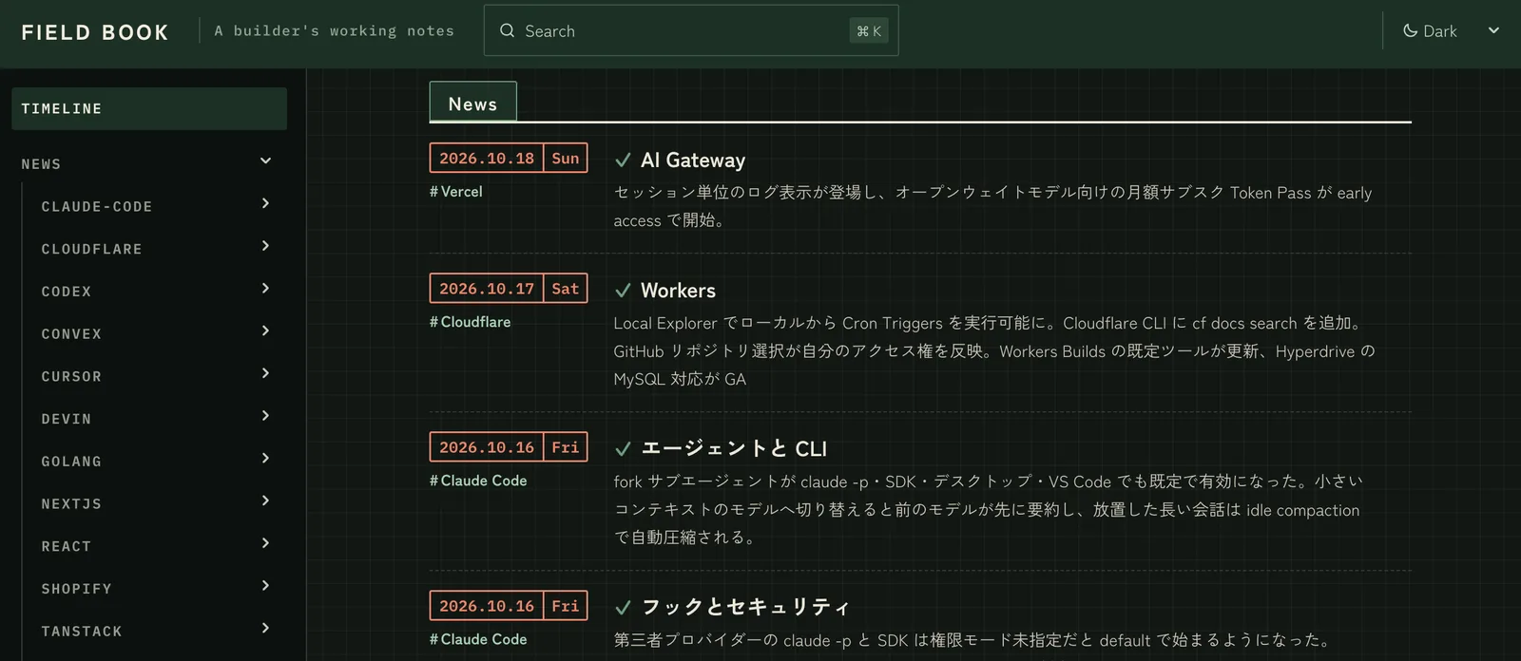The width and height of the screenshot is (1521, 661).
Task: Expand the CURSOR sidebar item
Action: (x=265, y=373)
